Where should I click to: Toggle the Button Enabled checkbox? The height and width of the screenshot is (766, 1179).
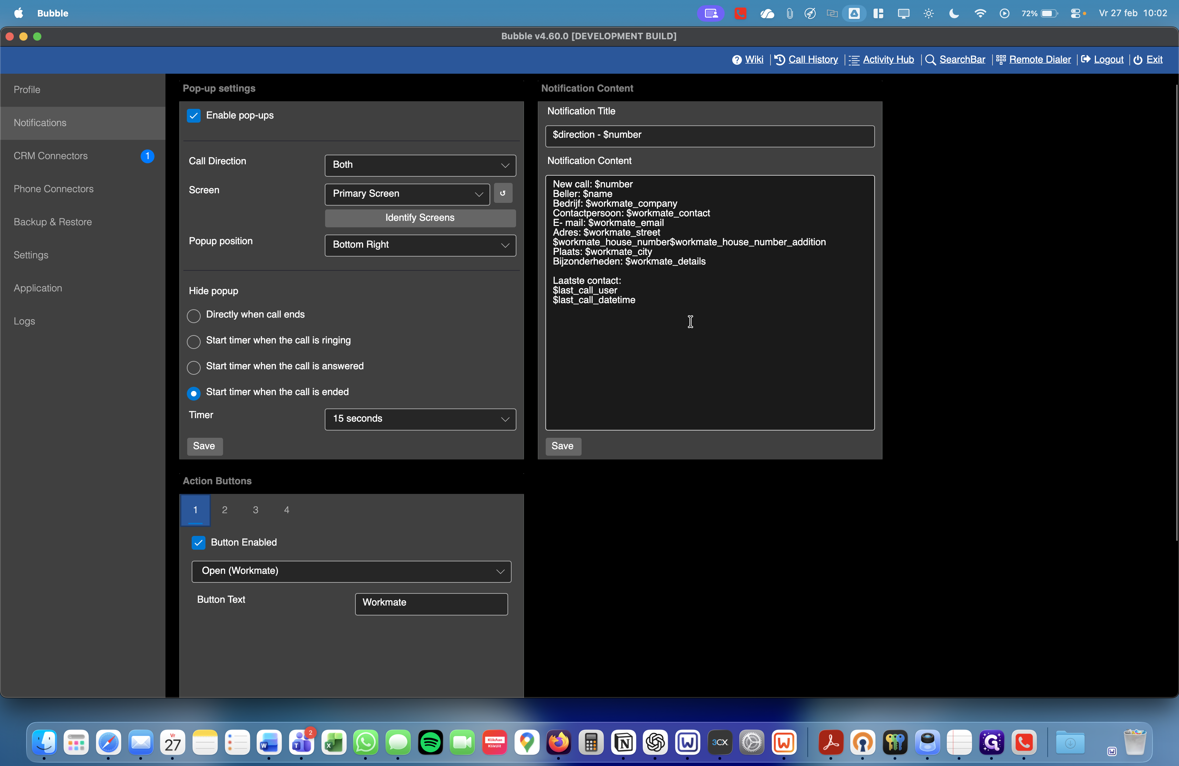(x=198, y=543)
